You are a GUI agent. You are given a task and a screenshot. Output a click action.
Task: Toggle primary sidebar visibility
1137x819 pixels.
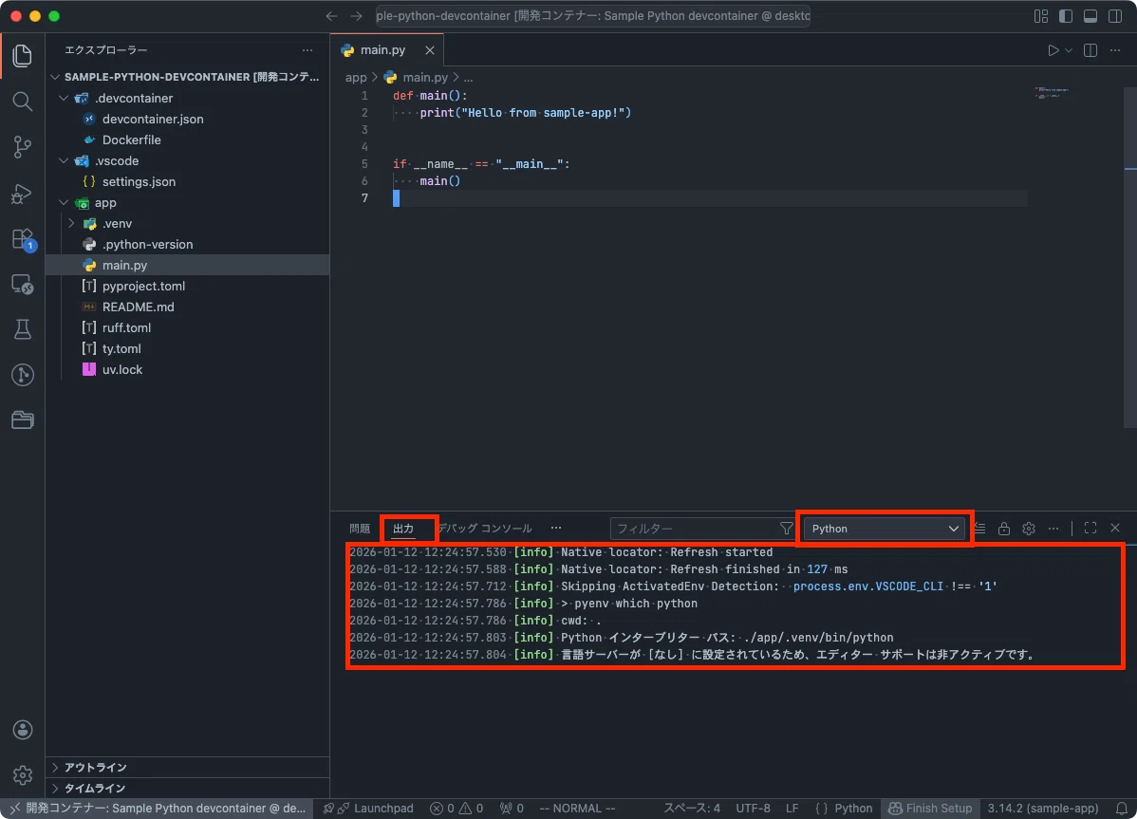pyautogui.click(x=1065, y=16)
